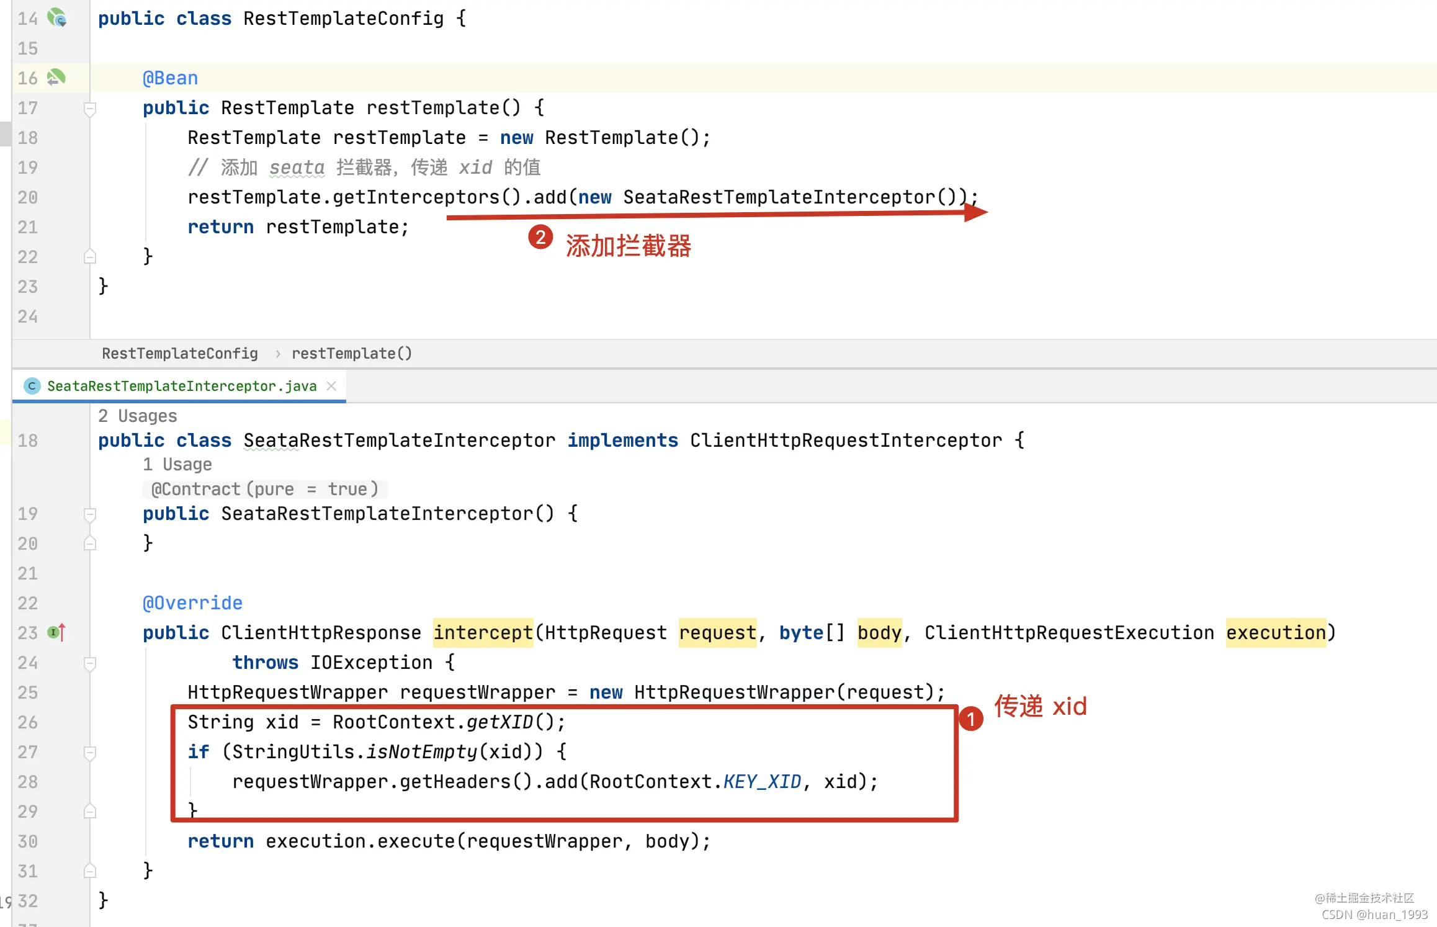The width and height of the screenshot is (1437, 927).
Task: Click the @Bean annotation on line 16
Action: tap(171, 78)
